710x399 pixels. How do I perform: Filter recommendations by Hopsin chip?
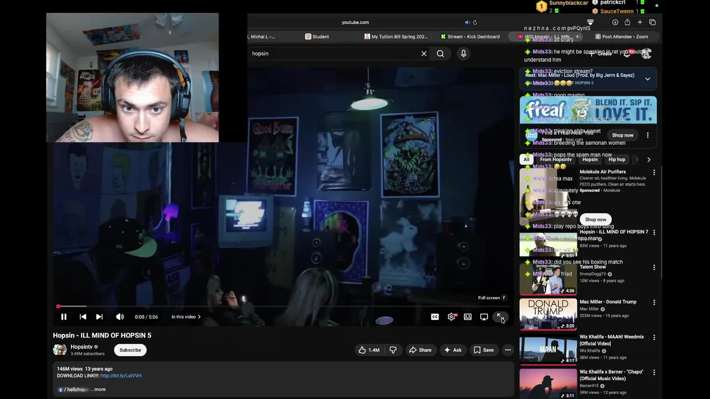click(x=590, y=160)
